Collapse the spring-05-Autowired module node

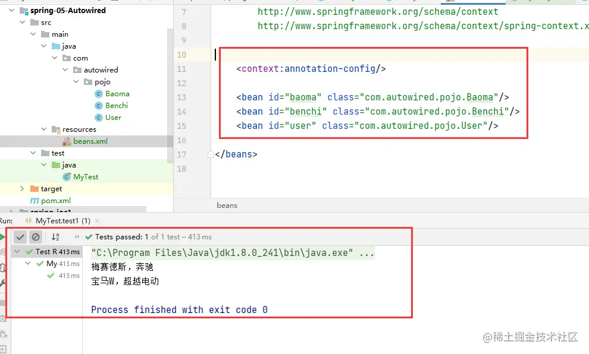pos(12,11)
